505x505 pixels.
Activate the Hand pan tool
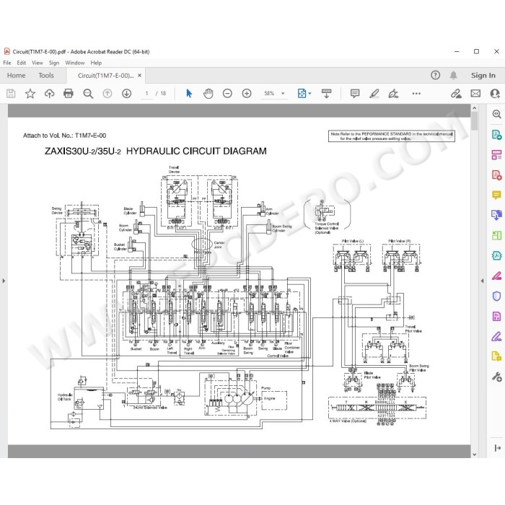pos(208,94)
